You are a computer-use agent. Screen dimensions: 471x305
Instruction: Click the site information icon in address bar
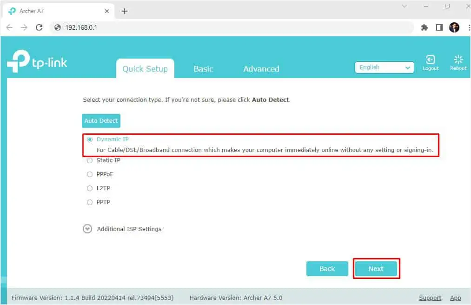point(57,27)
